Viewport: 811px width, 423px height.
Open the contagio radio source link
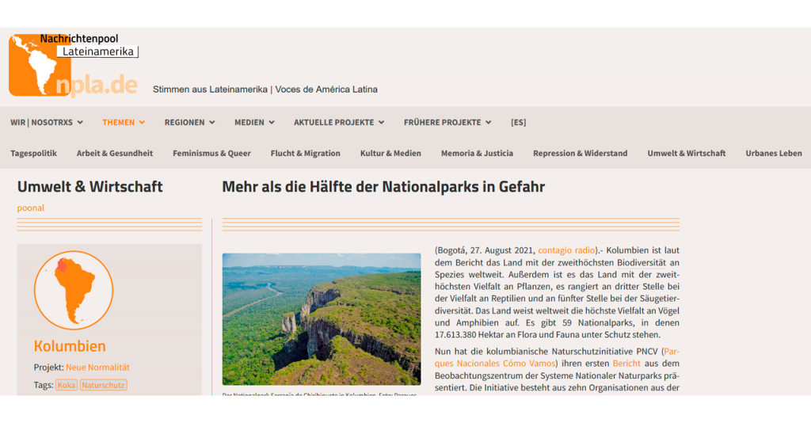[566, 250]
